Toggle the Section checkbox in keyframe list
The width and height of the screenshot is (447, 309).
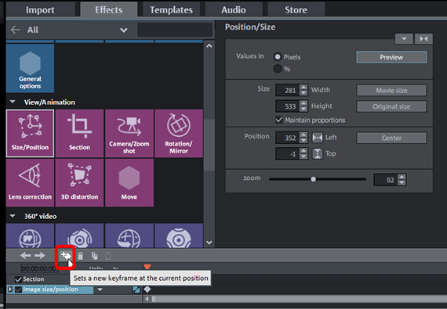pos(18,279)
